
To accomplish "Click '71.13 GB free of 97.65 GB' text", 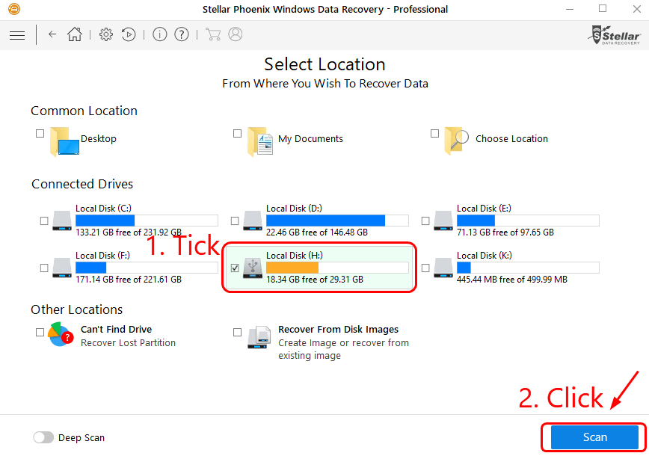I will point(505,232).
